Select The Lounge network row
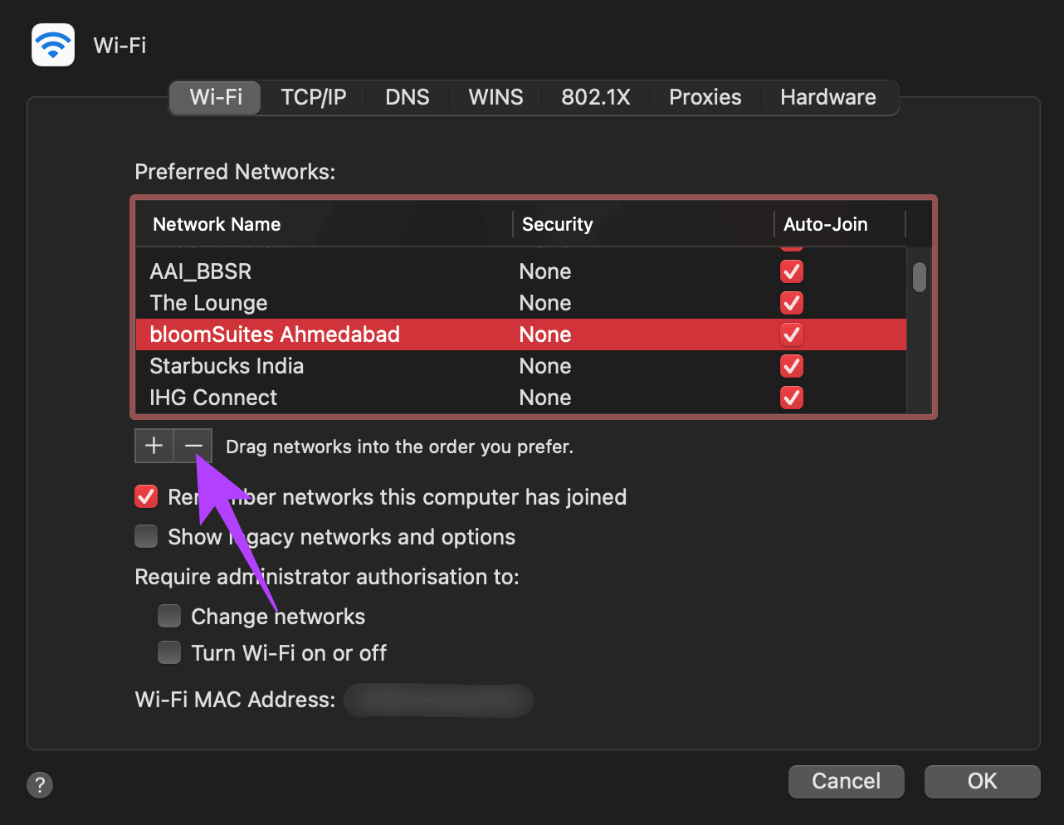This screenshot has width=1064, height=825. 521,303
